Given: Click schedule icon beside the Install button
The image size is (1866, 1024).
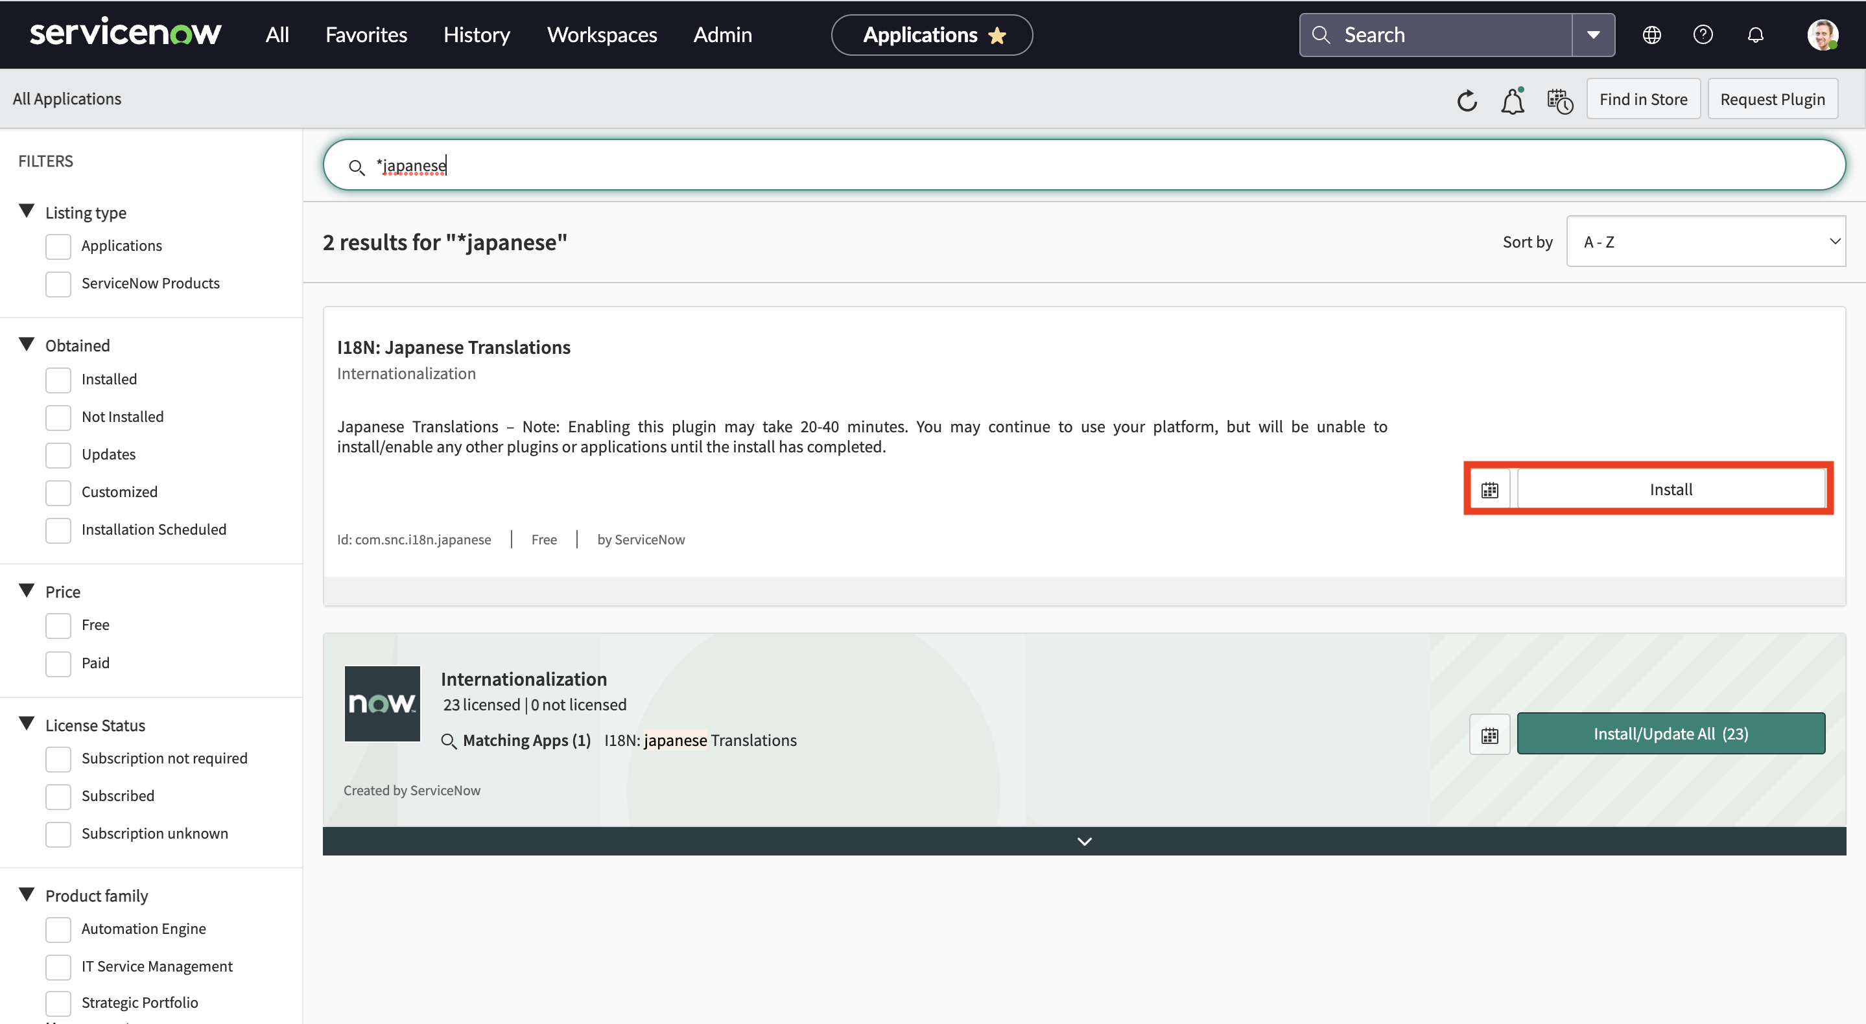Looking at the screenshot, I should pos(1489,490).
